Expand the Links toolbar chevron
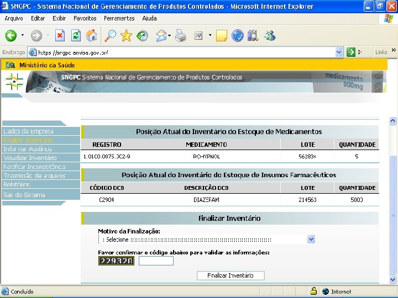 tap(394, 50)
